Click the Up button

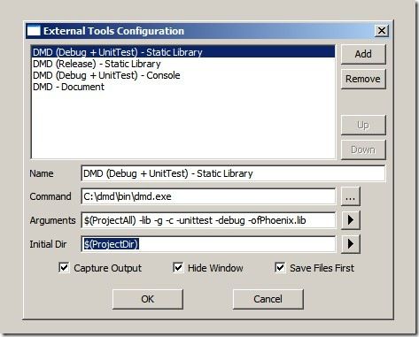point(363,125)
